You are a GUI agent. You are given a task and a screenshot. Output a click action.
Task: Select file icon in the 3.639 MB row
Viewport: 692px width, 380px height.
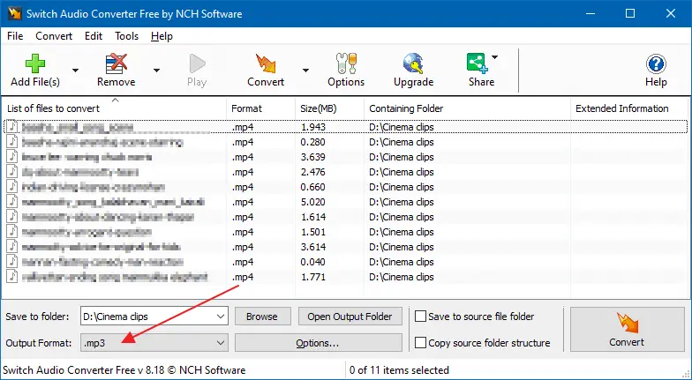click(x=12, y=157)
